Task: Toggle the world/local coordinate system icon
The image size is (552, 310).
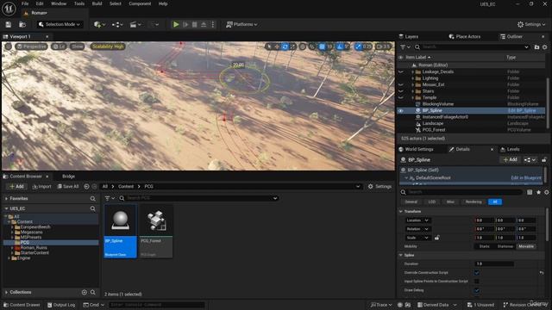Action: coord(303,46)
